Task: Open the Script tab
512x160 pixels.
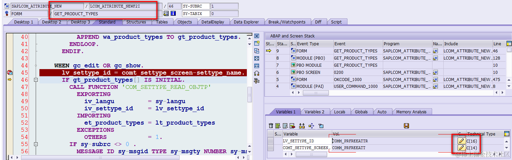Action: click(x=336, y=22)
